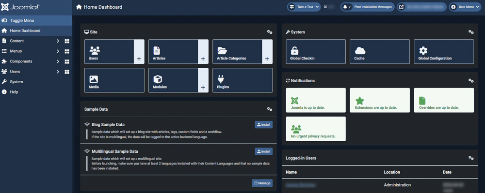Click the Overrides are up to date tile
This screenshot has width=485, height=193.
[x=444, y=100]
